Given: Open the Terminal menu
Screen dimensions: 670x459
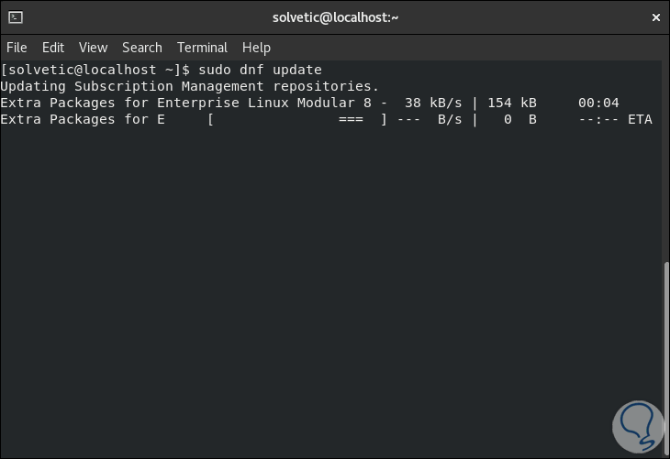Looking at the screenshot, I should pos(202,48).
